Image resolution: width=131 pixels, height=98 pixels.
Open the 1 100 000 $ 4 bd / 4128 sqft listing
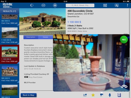(x=10, y=35)
